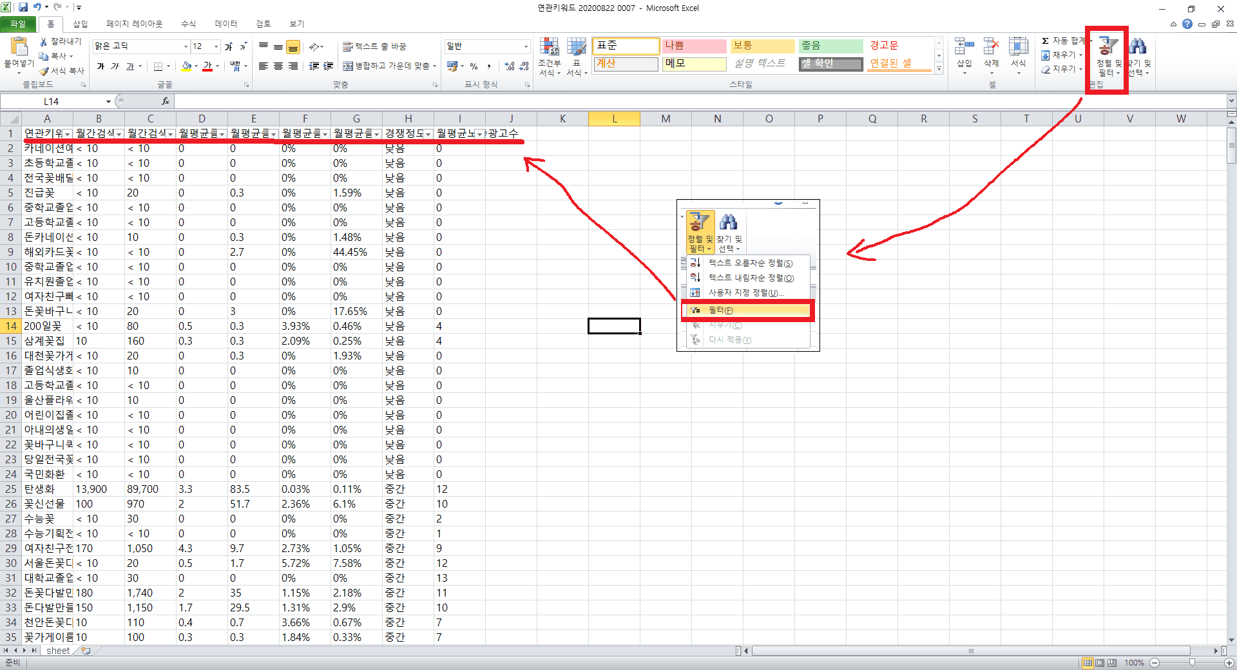Toggle italic formatting

coord(115,66)
